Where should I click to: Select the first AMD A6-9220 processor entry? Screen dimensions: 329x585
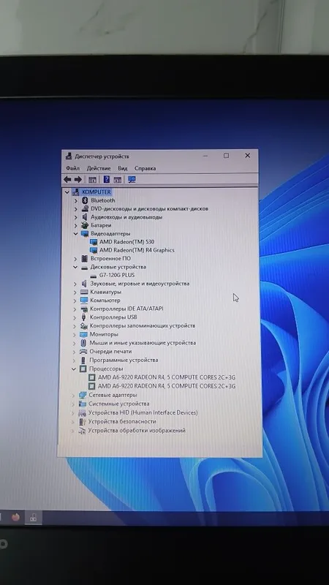167,377
